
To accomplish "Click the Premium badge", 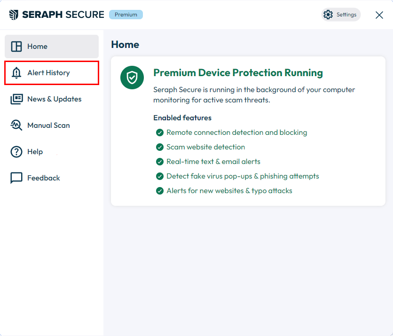I will point(126,15).
